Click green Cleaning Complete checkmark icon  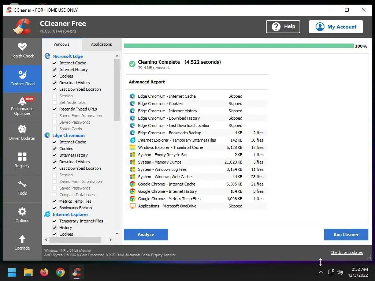point(132,64)
